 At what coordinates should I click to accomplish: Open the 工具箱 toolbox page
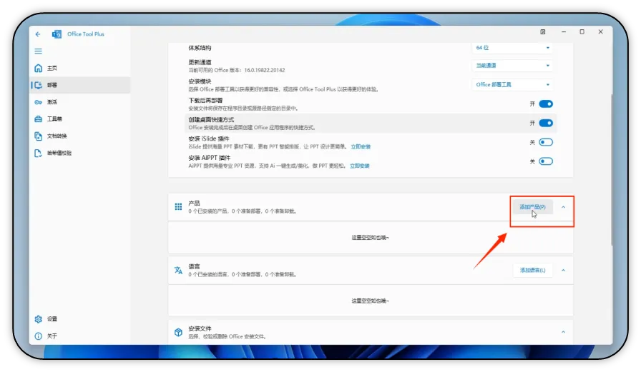click(x=80, y=119)
